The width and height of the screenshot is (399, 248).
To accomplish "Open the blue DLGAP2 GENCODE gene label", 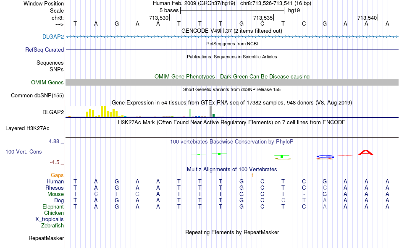I will point(53,37).
